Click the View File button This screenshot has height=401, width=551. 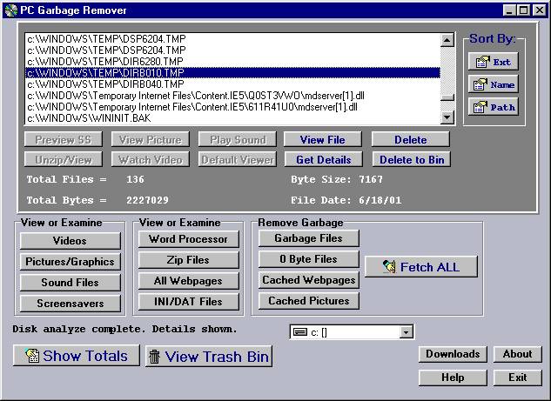coord(323,140)
